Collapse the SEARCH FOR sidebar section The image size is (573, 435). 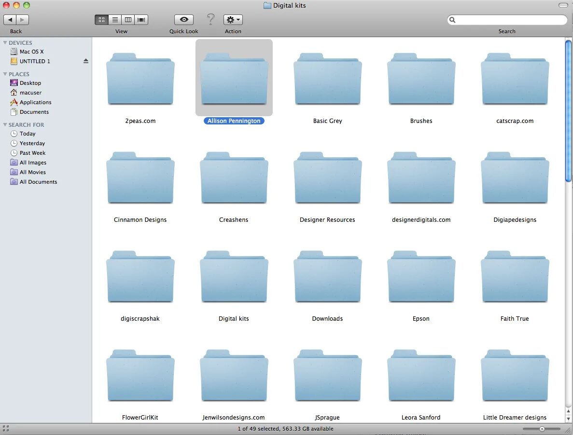point(5,125)
